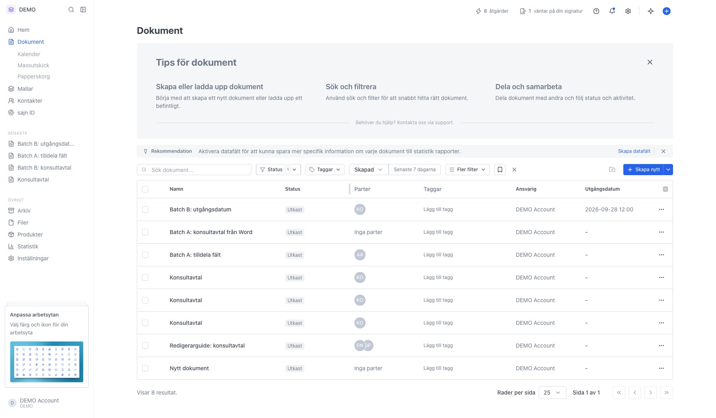716x418 pixels.
Task: Check the box for Batch B: utgångsdatum
Action: (x=145, y=209)
